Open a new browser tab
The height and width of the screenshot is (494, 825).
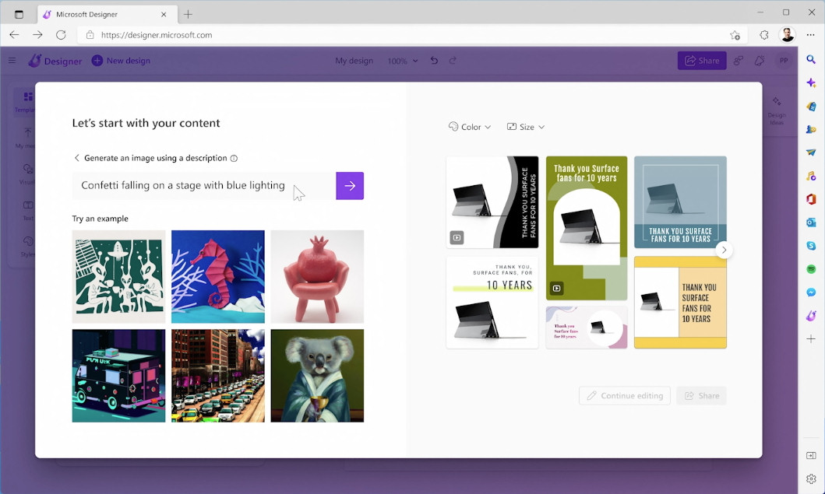tap(188, 14)
